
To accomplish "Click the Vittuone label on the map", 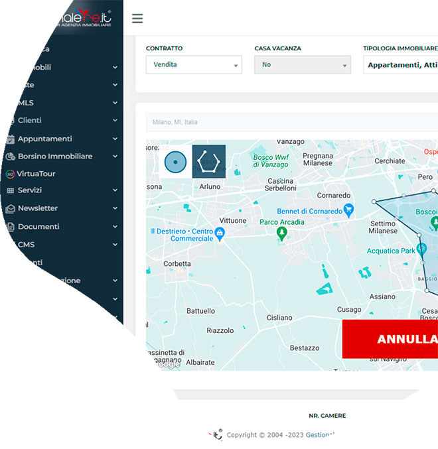I will 233,220.
